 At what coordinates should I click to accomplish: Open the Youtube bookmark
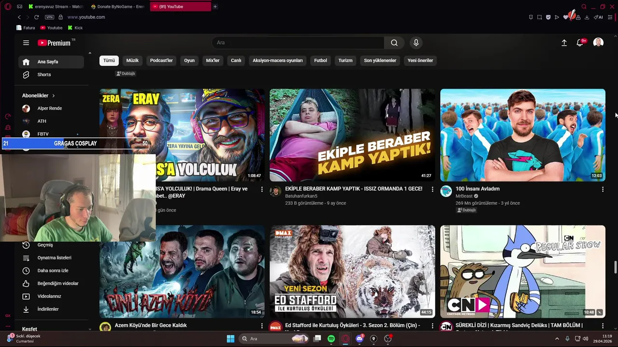pyautogui.click(x=51, y=28)
